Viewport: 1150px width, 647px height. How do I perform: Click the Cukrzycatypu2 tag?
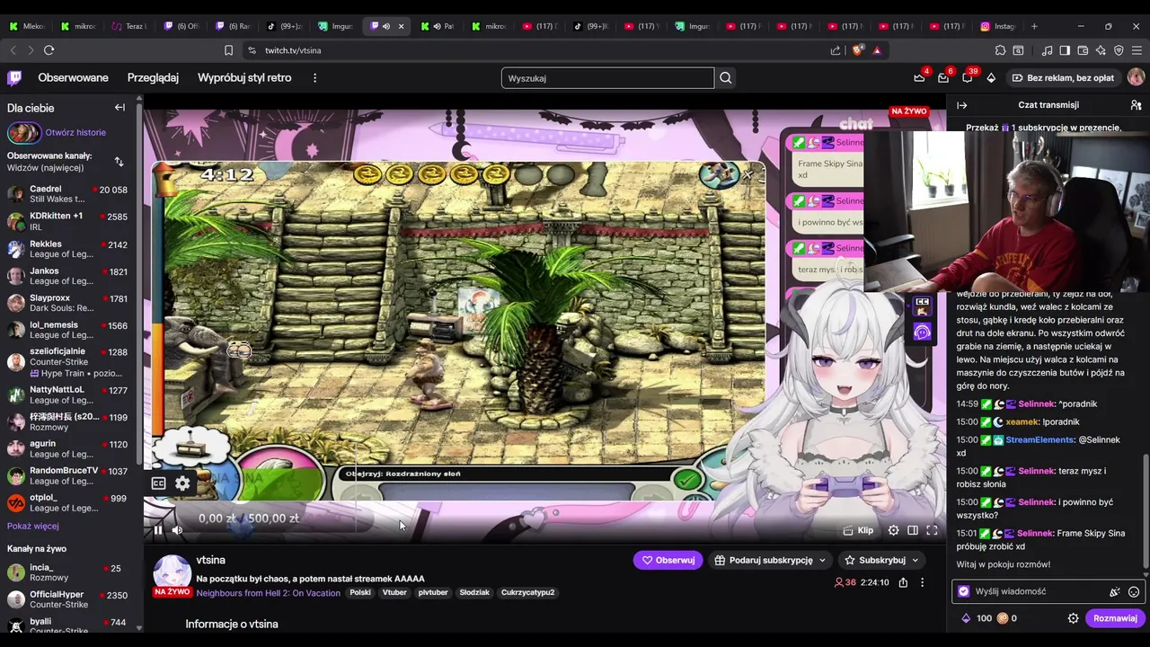click(527, 593)
